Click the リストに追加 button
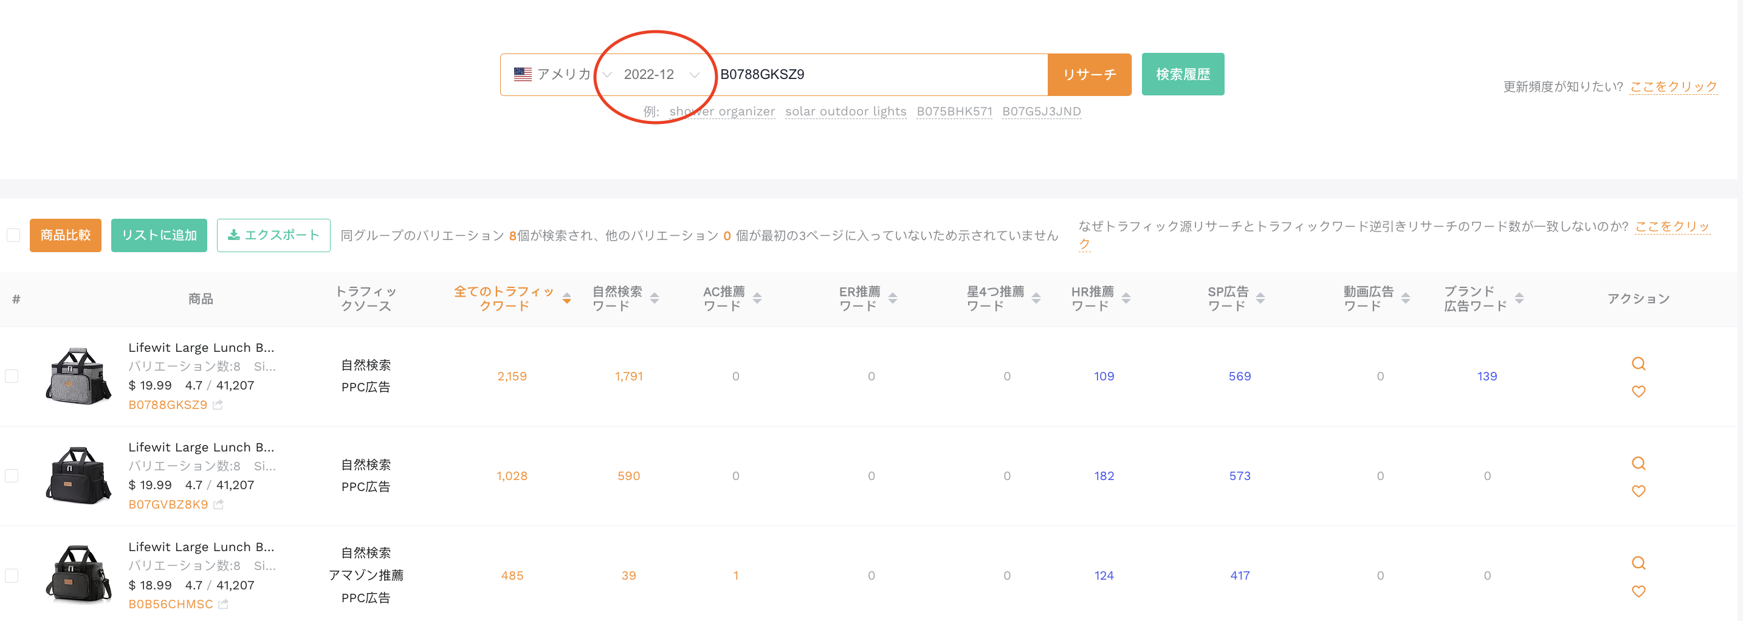 click(x=159, y=235)
